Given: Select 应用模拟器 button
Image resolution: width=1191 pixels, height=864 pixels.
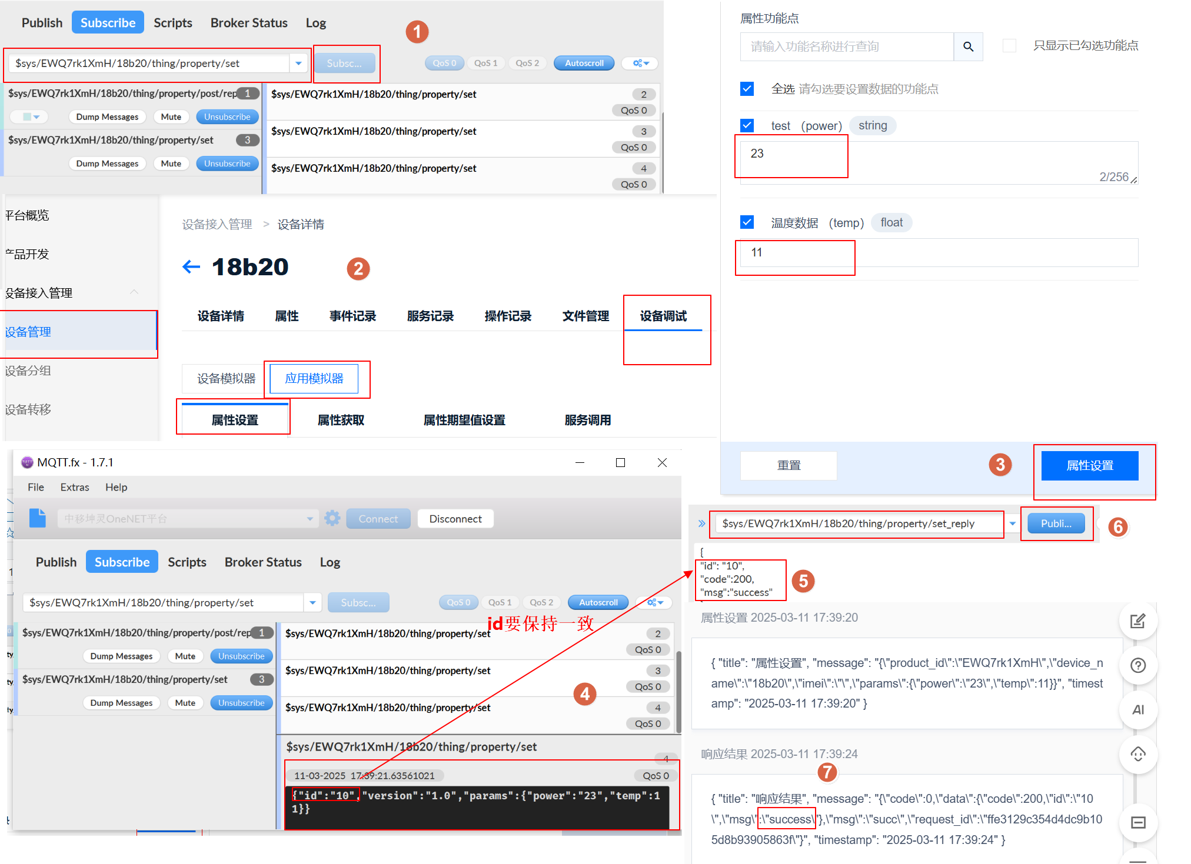Looking at the screenshot, I should (x=314, y=378).
